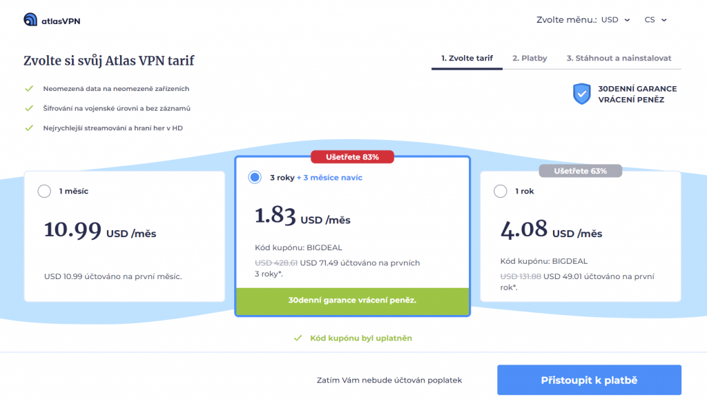The width and height of the screenshot is (707, 399).
Task: Click the atlasVPN logo icon
Action: pos(30,19)
